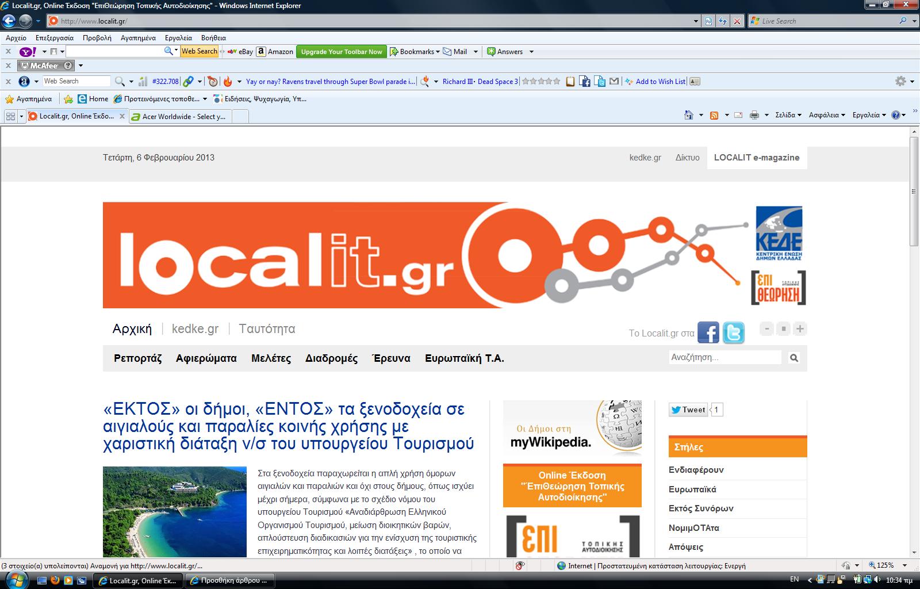
Task: Click the Refresh page icon
Action: 723,21
